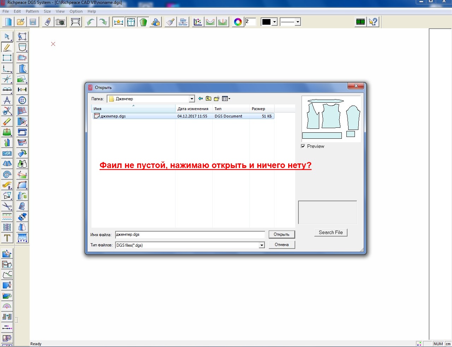This screenshot has width=452, height=347.
Task: Click the open-folder icon in main toolbar
Action: coord(20,22)
